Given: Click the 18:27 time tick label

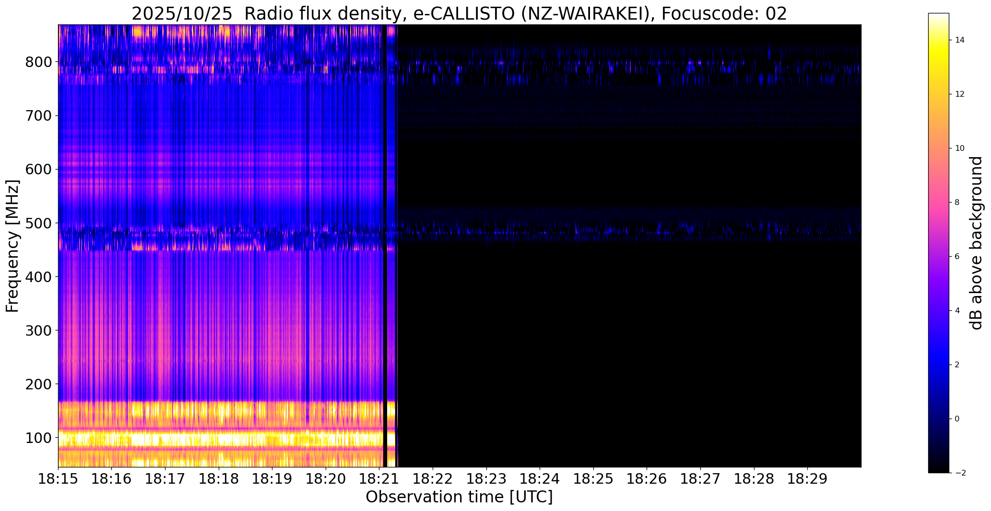Looking at the screenshot, I should coord(700,479).
